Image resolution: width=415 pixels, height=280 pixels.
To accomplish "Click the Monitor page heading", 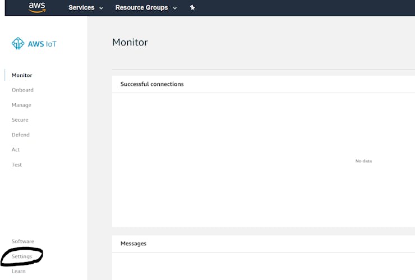I will point(130,42).
